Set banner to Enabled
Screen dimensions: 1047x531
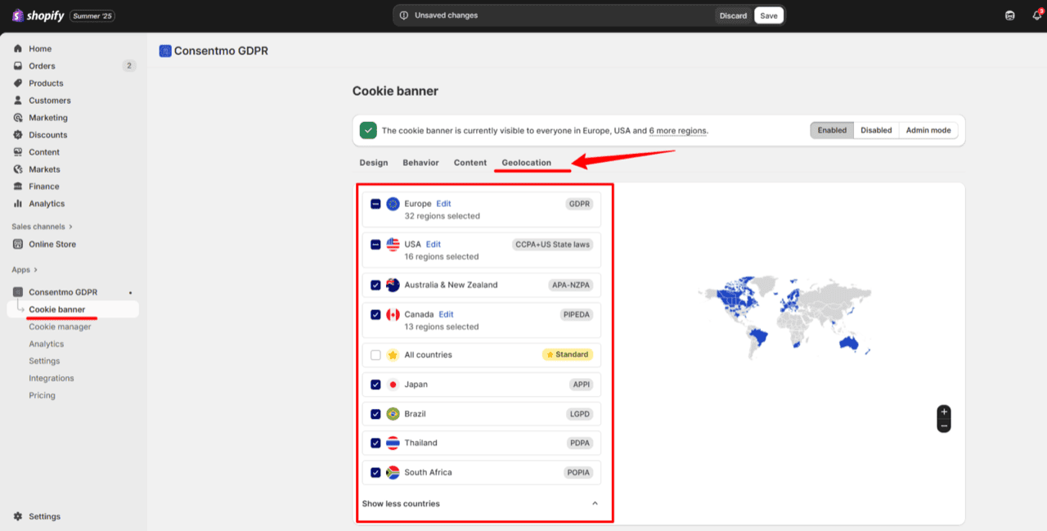[832, 130]
